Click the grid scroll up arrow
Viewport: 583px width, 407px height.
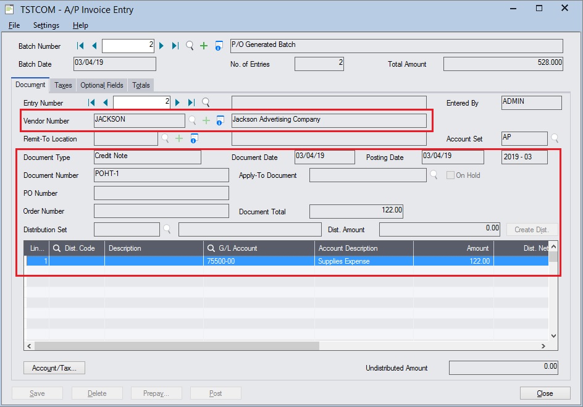pyautogui.click(x=553, y=246)
